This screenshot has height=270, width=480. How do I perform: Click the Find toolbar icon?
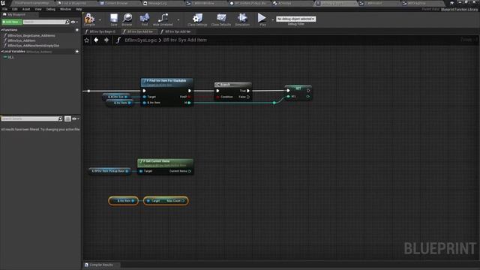pos(145,19)
